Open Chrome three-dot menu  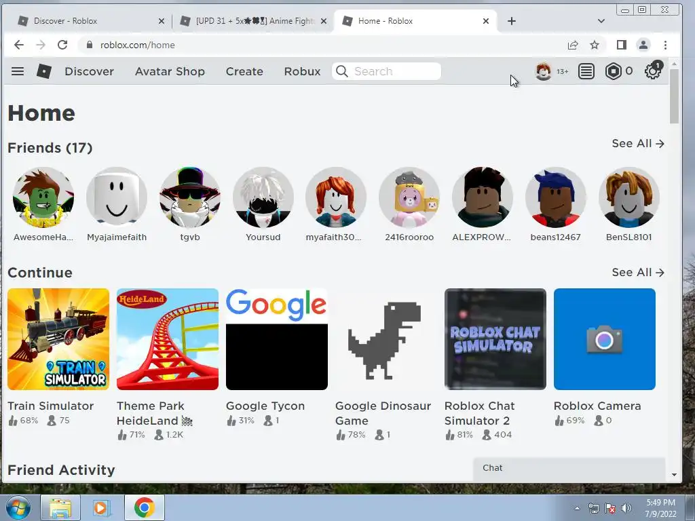(x=665, y=45)
